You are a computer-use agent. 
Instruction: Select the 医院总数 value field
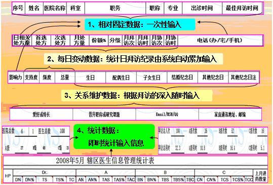coord(22,131)
